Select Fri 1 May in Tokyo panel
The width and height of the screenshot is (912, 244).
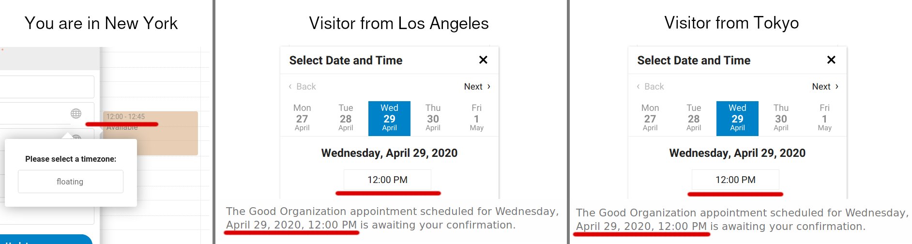(824, 118)
